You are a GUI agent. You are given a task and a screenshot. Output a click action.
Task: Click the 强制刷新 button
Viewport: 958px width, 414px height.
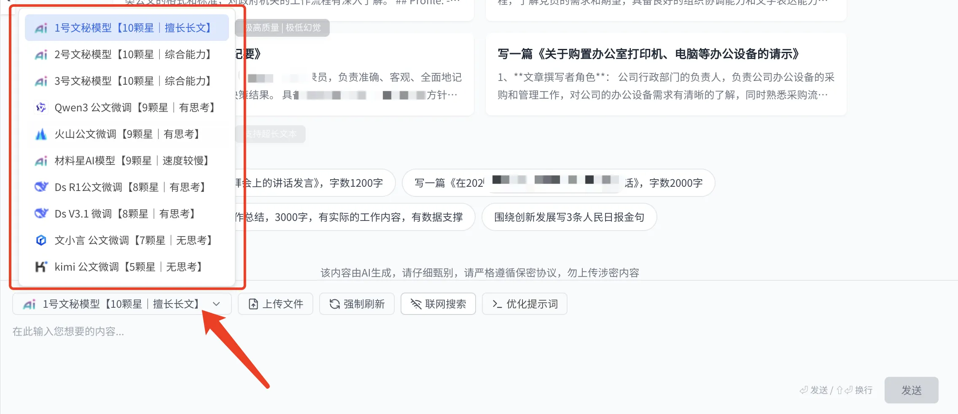357,304
